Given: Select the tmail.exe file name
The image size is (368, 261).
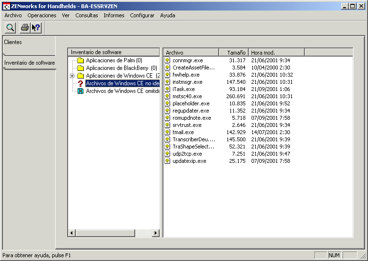Looking at the screenshot, I should 183,132.
